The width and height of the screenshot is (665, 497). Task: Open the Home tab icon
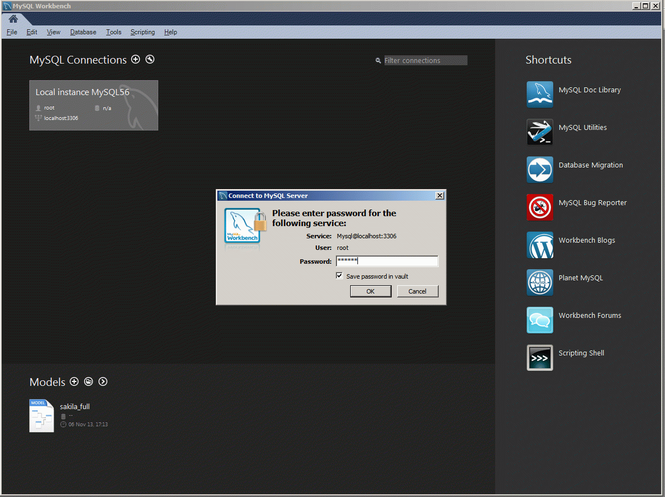coord(13,19)
